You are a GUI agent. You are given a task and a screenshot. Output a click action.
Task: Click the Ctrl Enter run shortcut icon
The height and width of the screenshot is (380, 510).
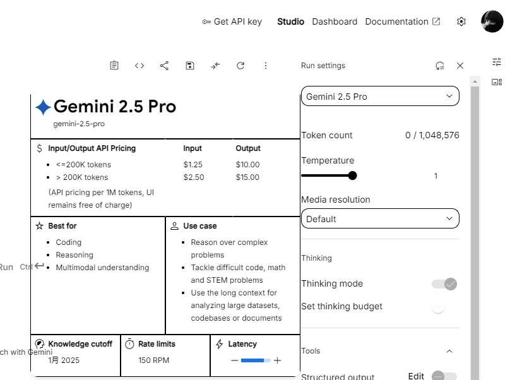[x=39, y=266]
